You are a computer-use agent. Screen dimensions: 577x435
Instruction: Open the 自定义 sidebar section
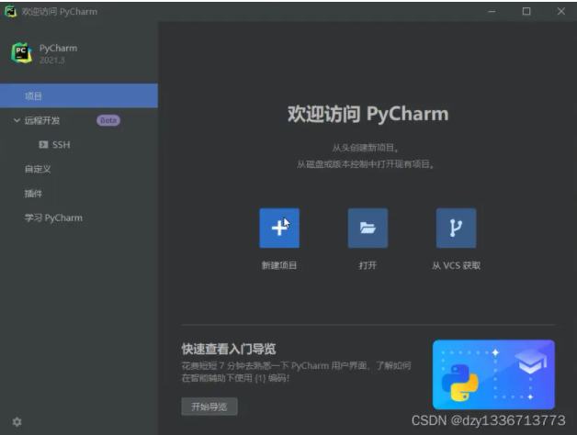click(38, 169)
